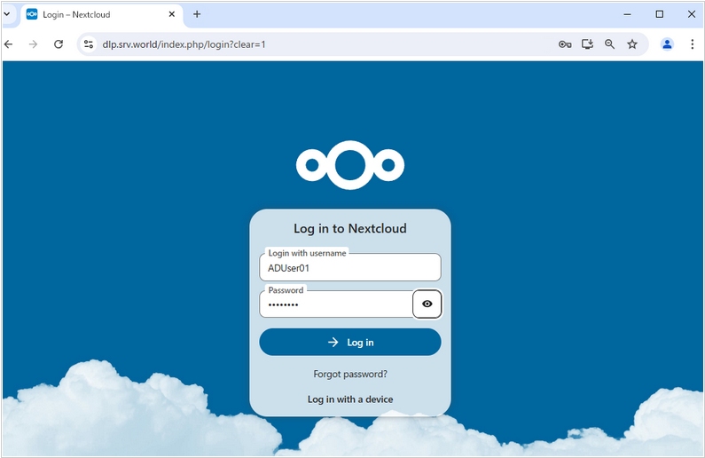Go back to the previous page

coord(9,44)
